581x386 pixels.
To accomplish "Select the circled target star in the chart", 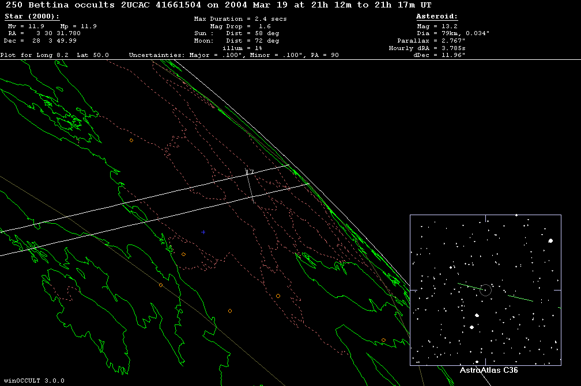I will pyautogui.click(x=485, y=290).
